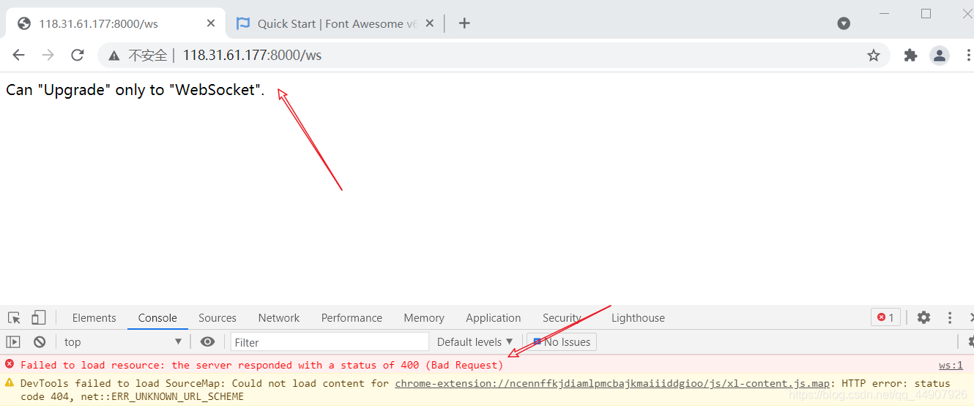Switch to the Network panel
Viewport: 974px width, 408px height.
279,318
